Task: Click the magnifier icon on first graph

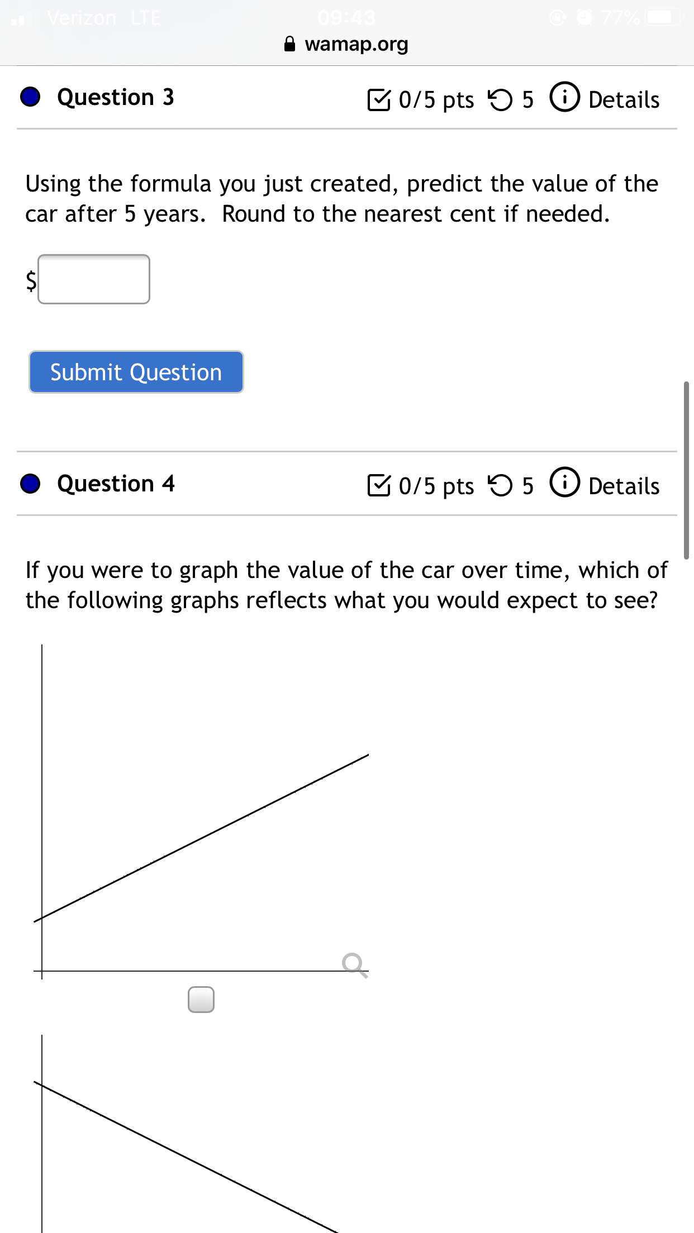Action: (x=355, y=965)
